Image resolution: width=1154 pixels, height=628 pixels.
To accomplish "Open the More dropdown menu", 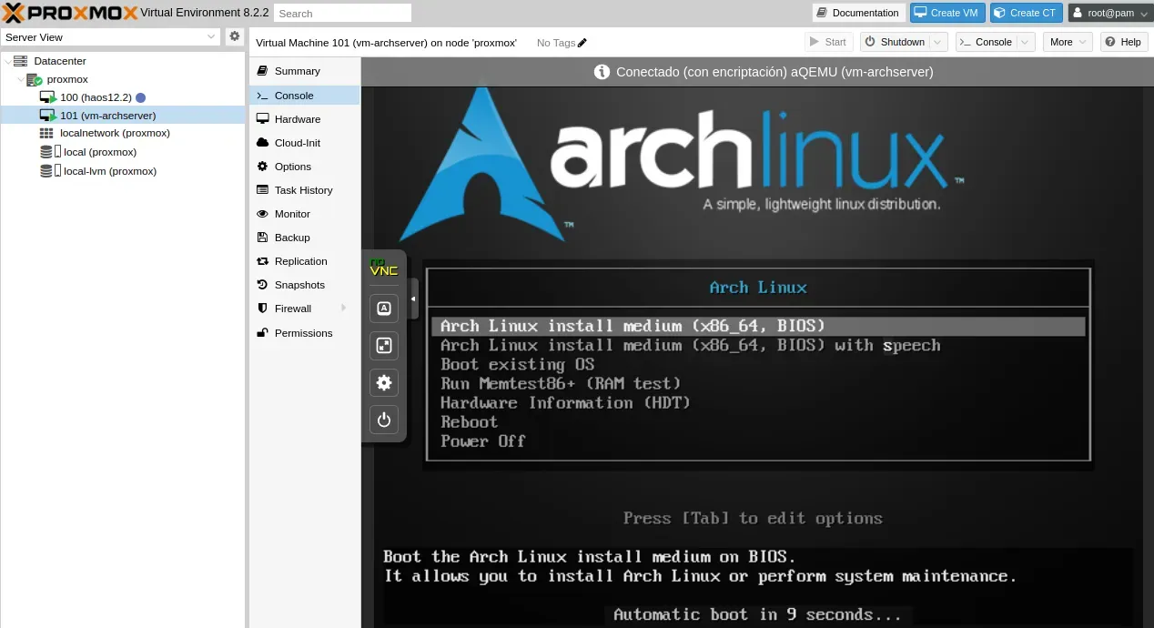I will (1069, 42).
